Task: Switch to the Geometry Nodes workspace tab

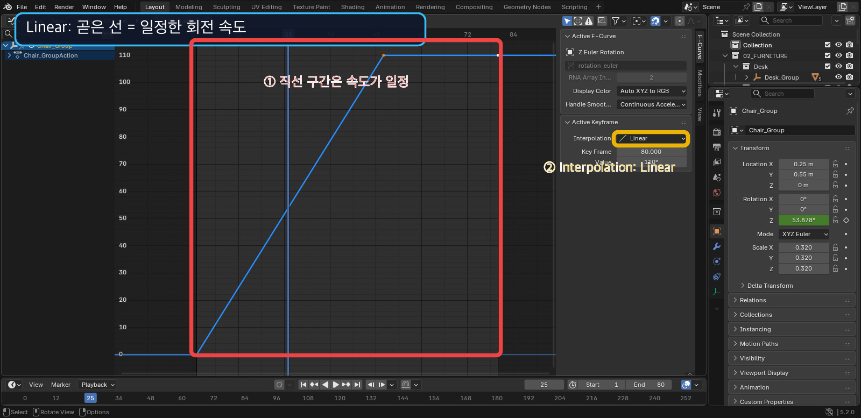Action: pyautogui.click(x=527, y=7)
